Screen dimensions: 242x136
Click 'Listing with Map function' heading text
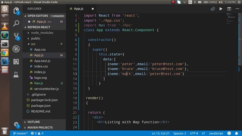(132, 122)
